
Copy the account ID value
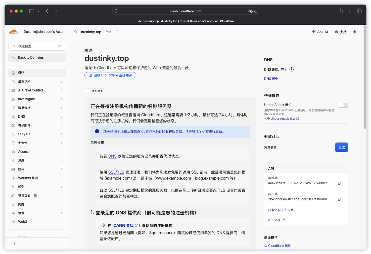click(339, 199)
